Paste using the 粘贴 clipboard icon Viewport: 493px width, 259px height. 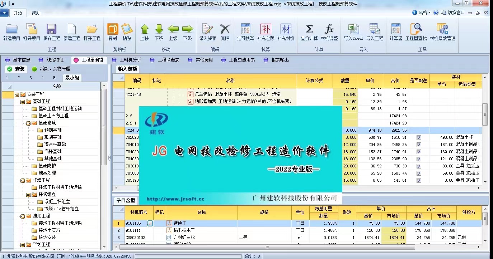coord(127,32)
